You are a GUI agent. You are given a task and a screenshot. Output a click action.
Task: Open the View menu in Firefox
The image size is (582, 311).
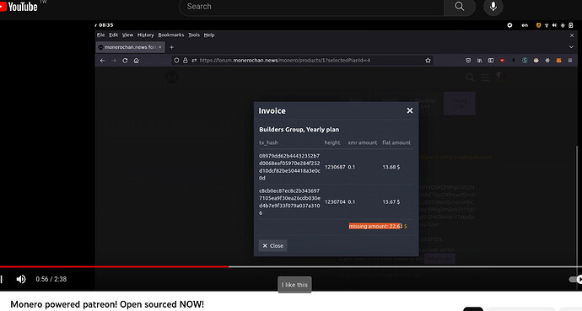click(127, 35)
